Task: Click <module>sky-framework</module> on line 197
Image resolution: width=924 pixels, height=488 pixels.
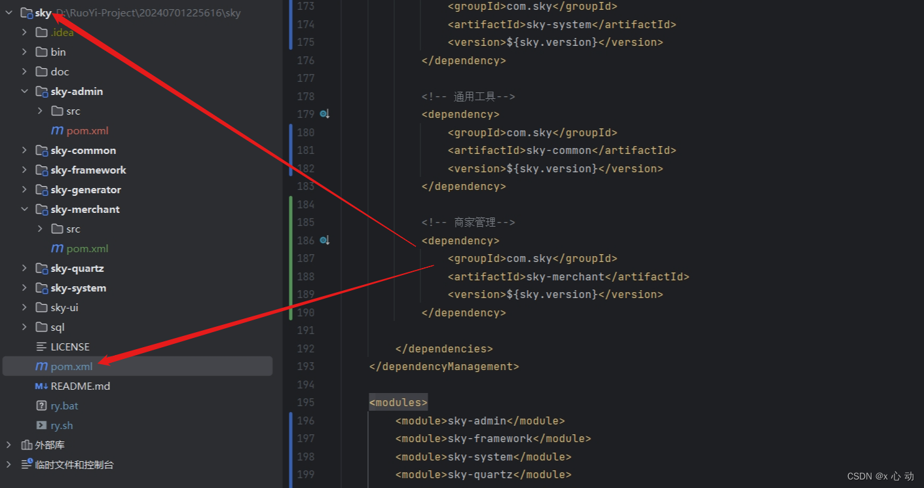Action: click(x=493, y=439)
